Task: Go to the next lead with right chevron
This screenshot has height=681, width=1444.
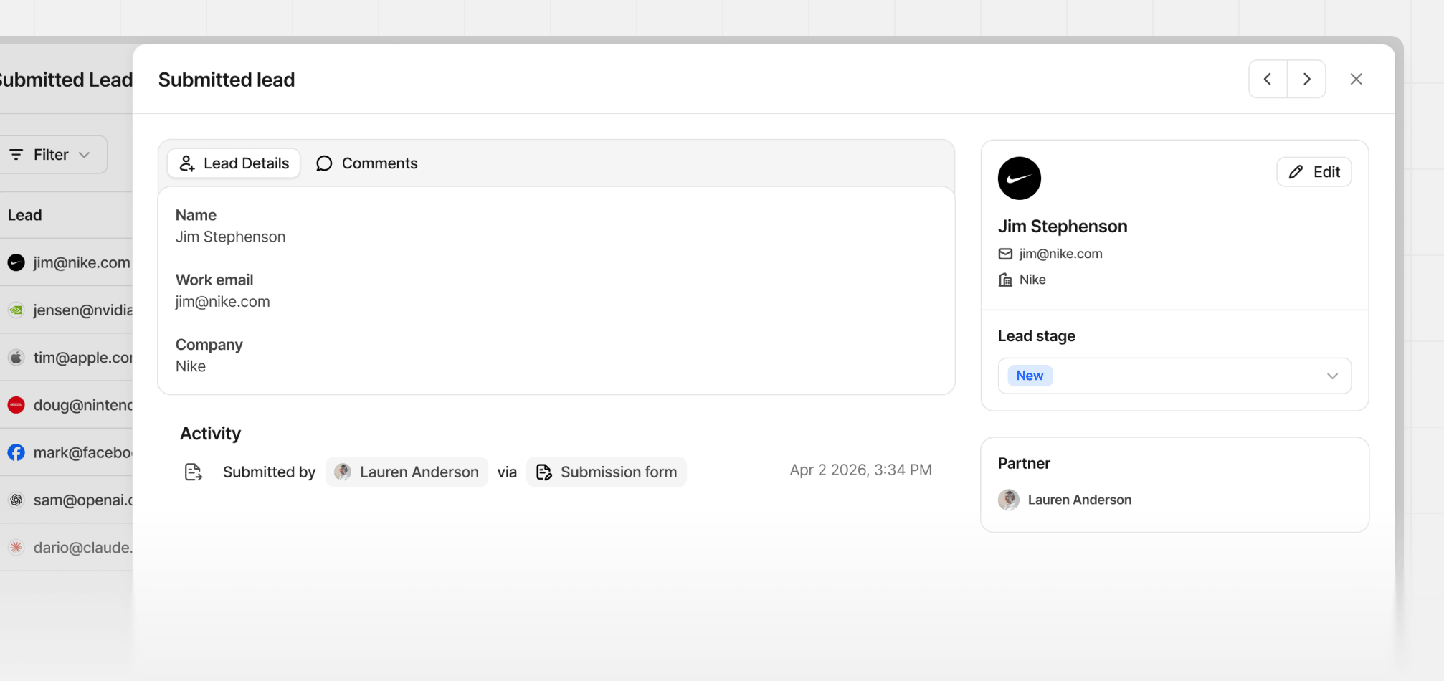Action: coord(1306,79)
